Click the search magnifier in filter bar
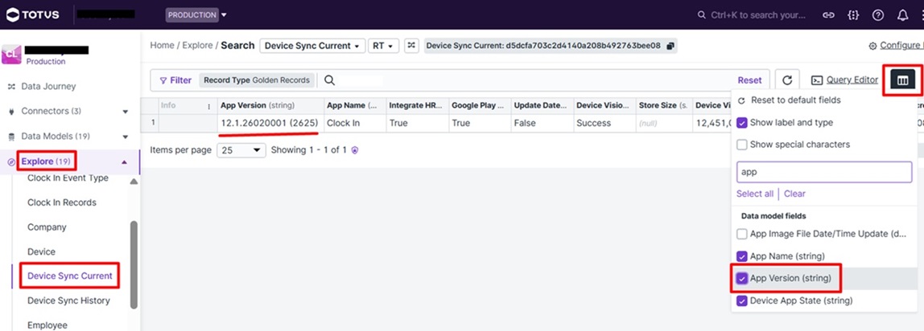 point(329,80)
